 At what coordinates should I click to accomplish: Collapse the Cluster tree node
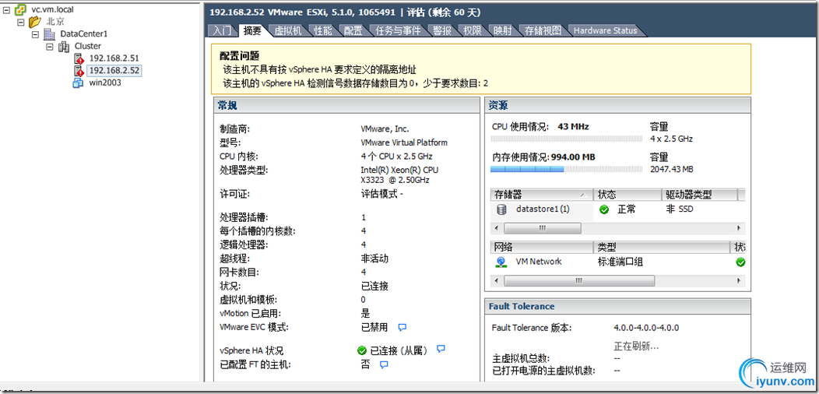(50, 46)
